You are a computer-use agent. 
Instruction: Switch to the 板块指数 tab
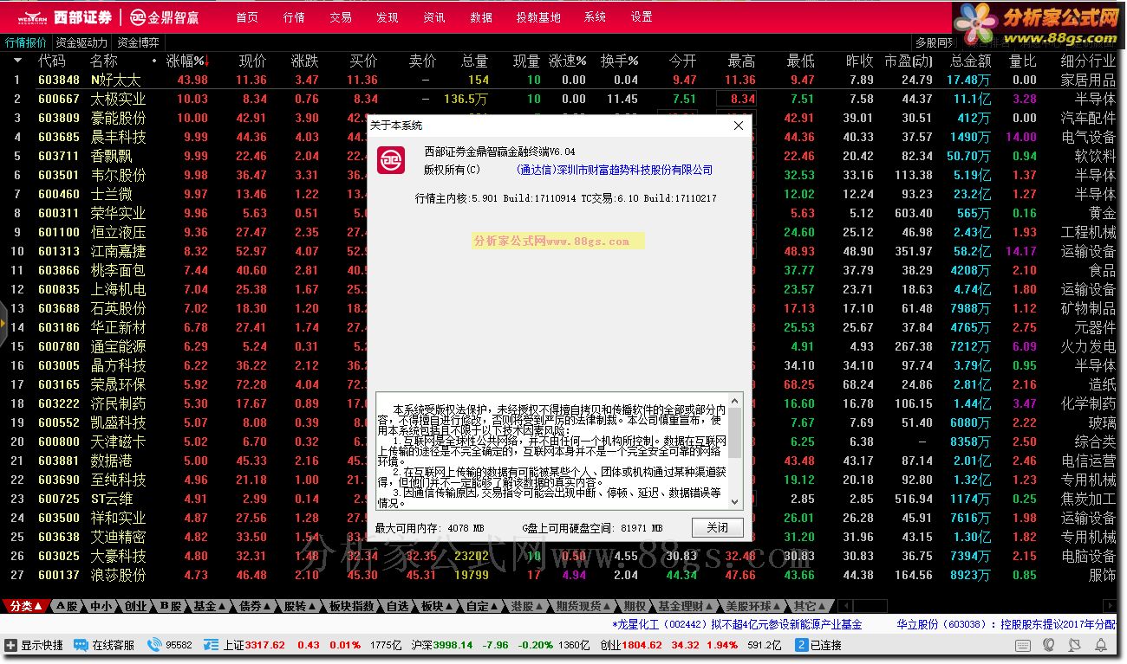(352, 606)
